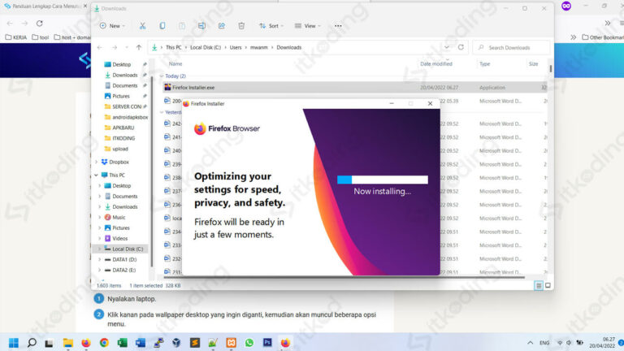Switch to large thumbnails view icon
Screen dimensions: 624x351
tap(548, 285)
